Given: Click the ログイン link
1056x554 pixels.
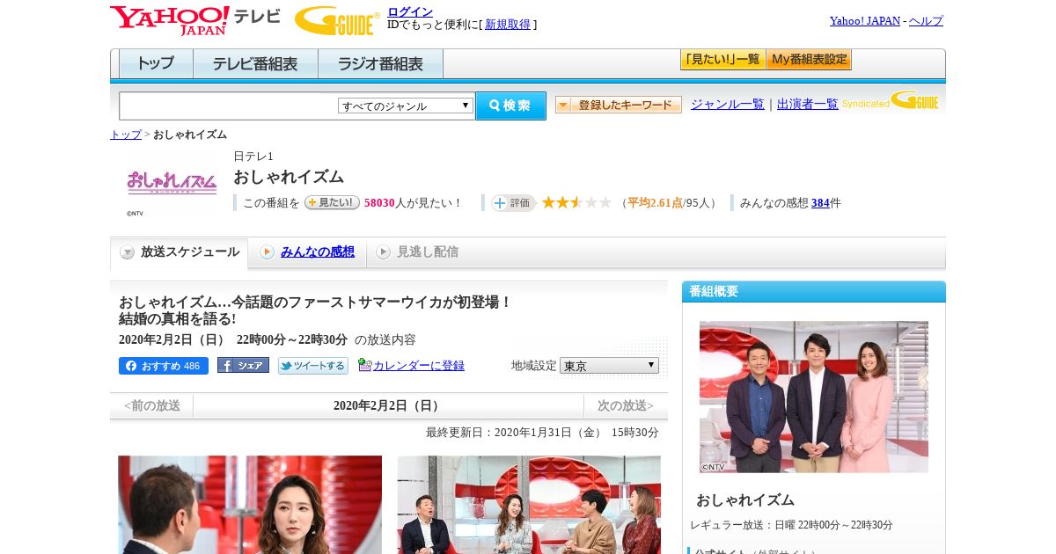Looking at the screenshot, I should click(410, 11).
